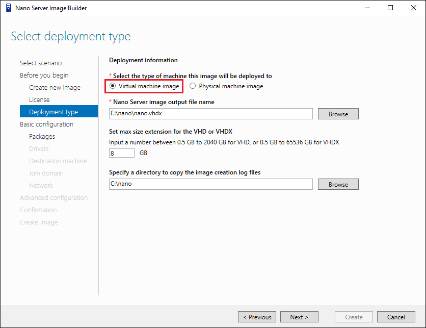Viewport: 426px width, 328px height.
Task: Open the Select scenario step
Action: pyautogui.click(x=41, y=63)
